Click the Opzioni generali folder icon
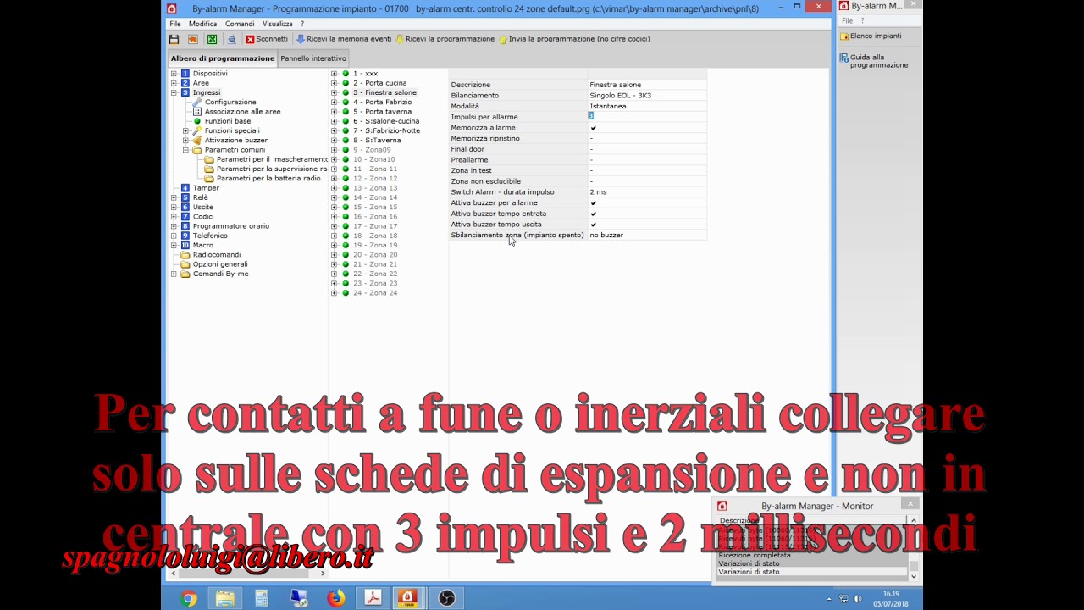1084x610 pixels. tap(185, 264)
